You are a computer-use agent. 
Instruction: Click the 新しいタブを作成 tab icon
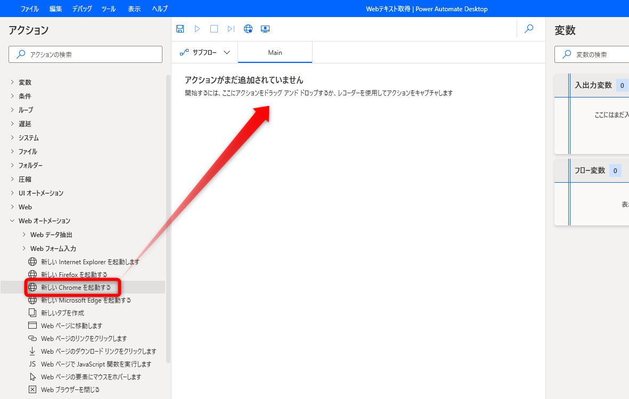(32, 313)
